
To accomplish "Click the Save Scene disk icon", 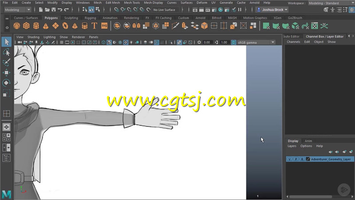I will (x=53, y=9).
